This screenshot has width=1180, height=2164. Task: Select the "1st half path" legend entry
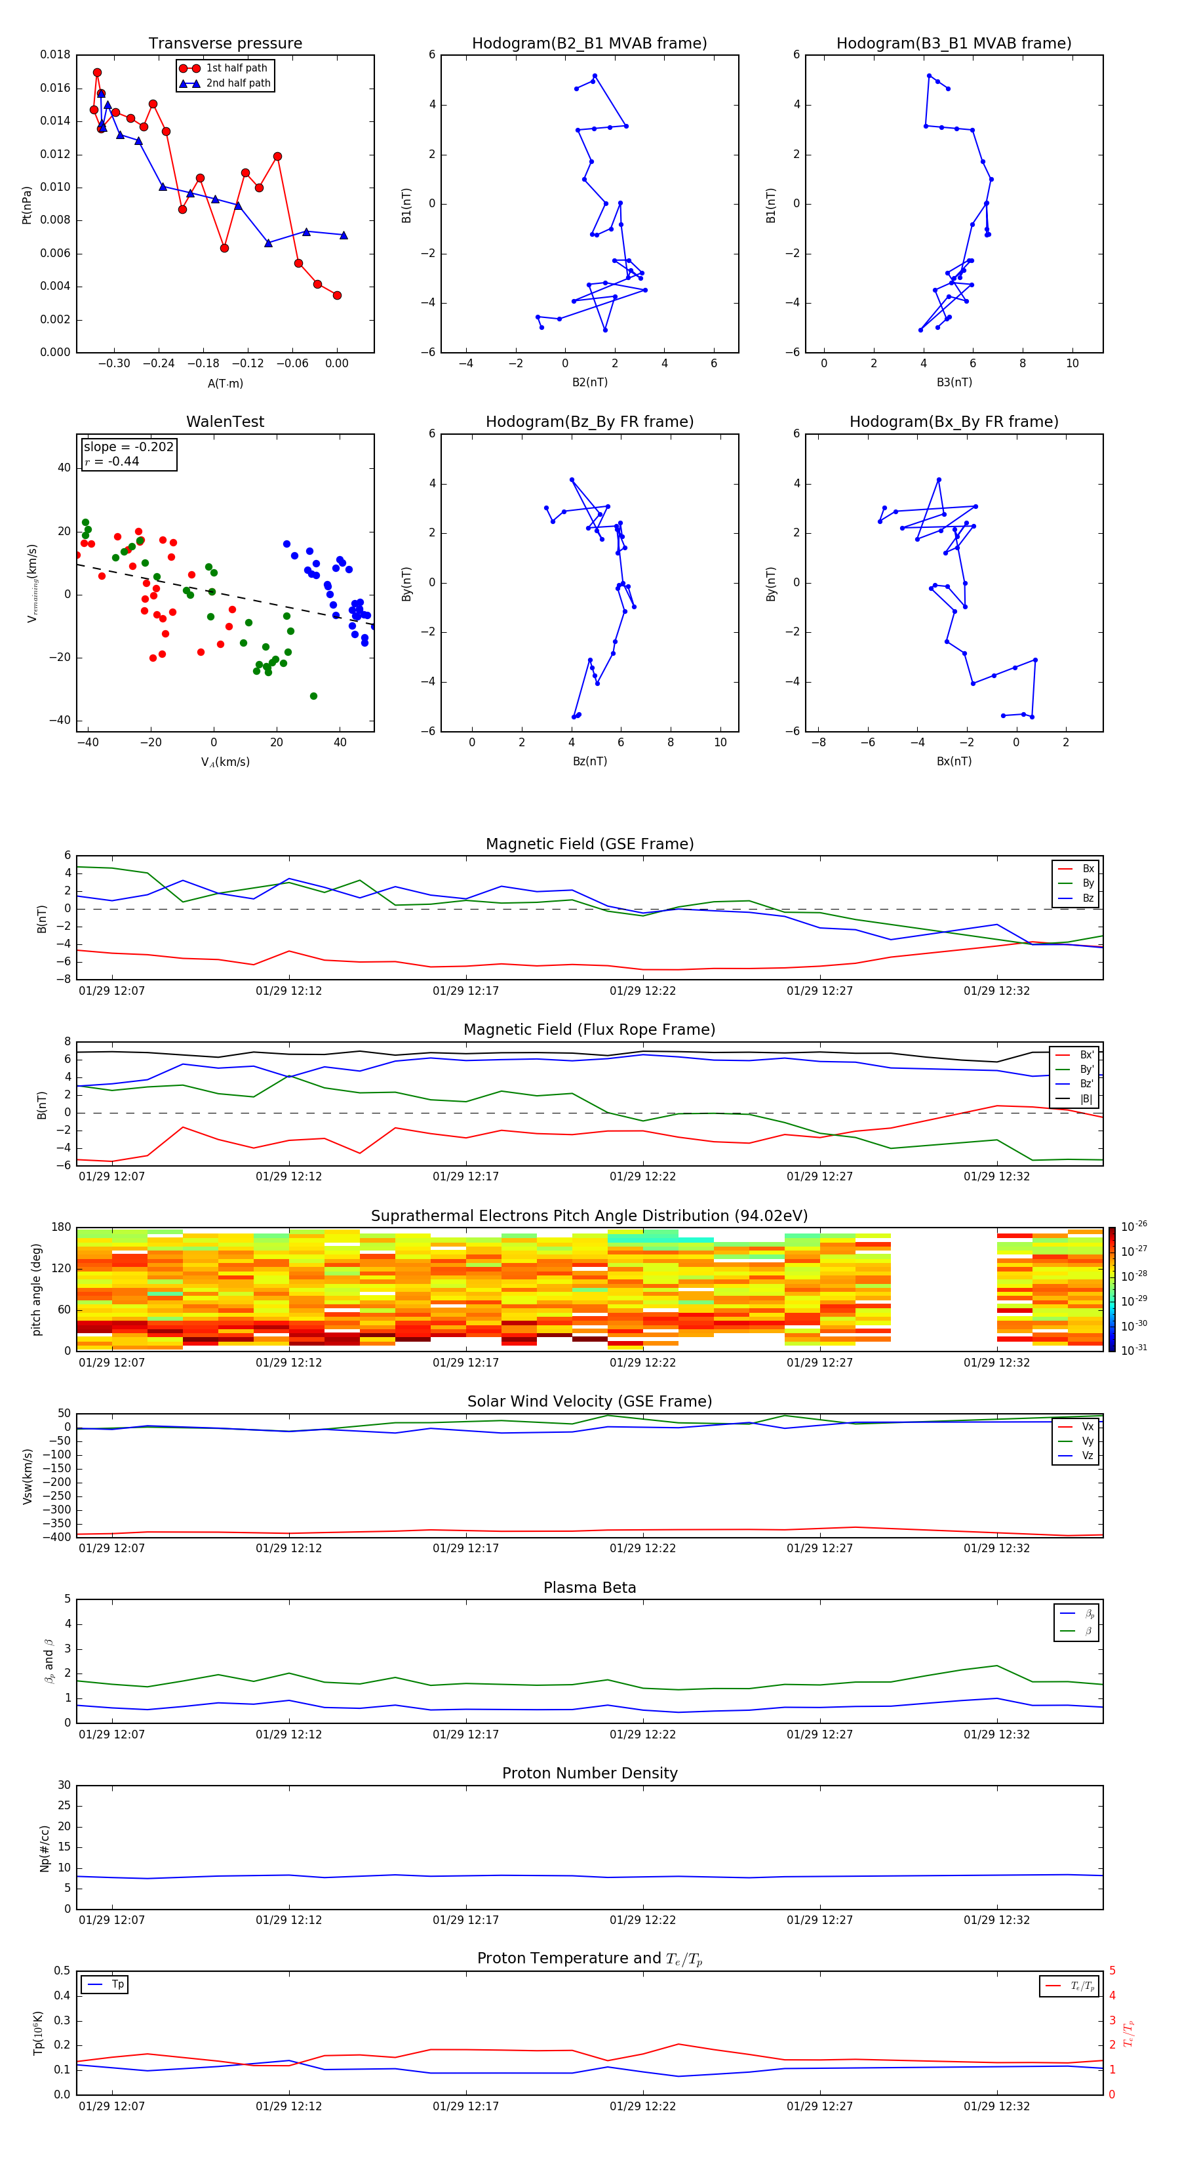(x=224, y=68)
